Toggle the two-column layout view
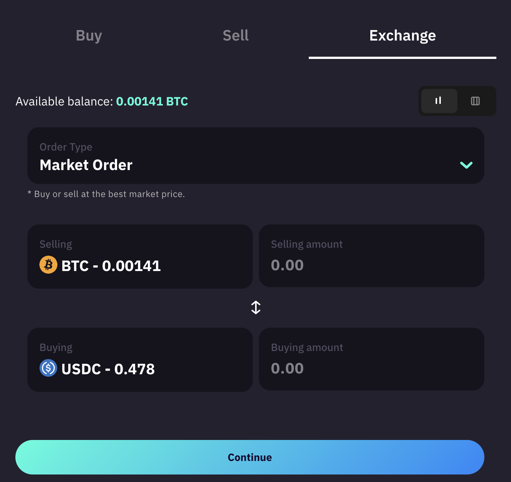This screenshot has width=511, height=482. [439, 101]
